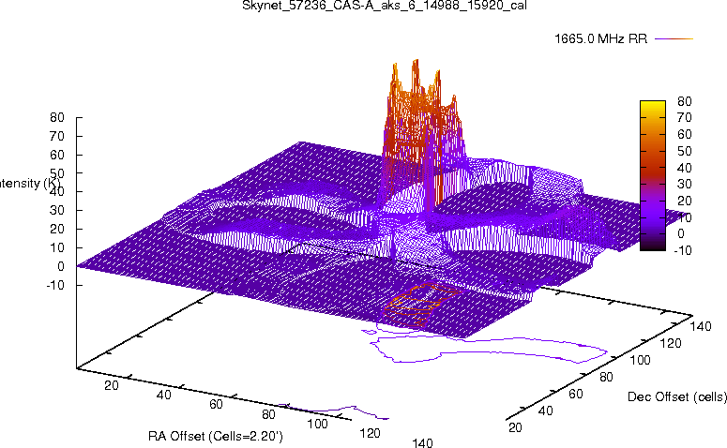This screenshot has width=727, height=448.
Task: Click the 80 tick on the Dec Offset axis
Action: coord(606,377)
